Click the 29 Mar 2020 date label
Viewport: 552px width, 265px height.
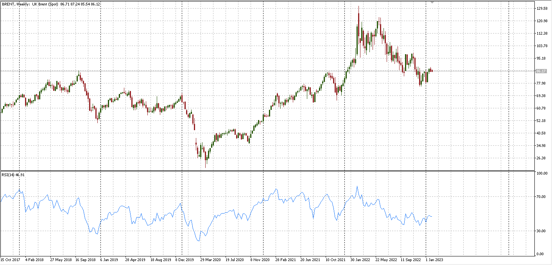[210, 259]
